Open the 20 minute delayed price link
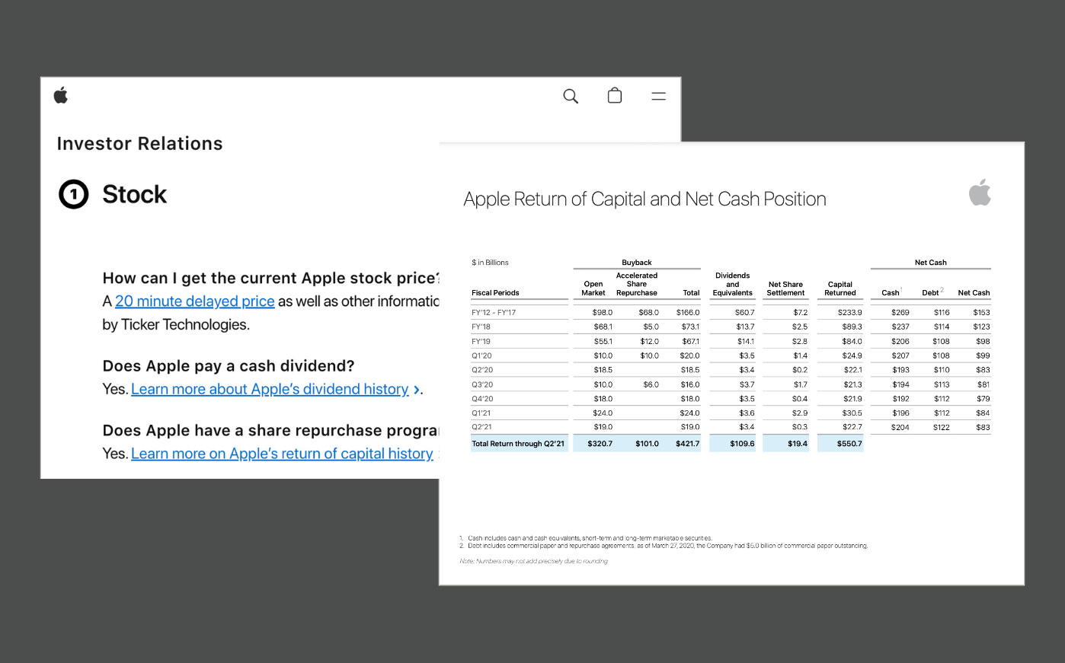The width and height of the screenshot is (1065, 663). pyautogui.click(x=194, y=301)
